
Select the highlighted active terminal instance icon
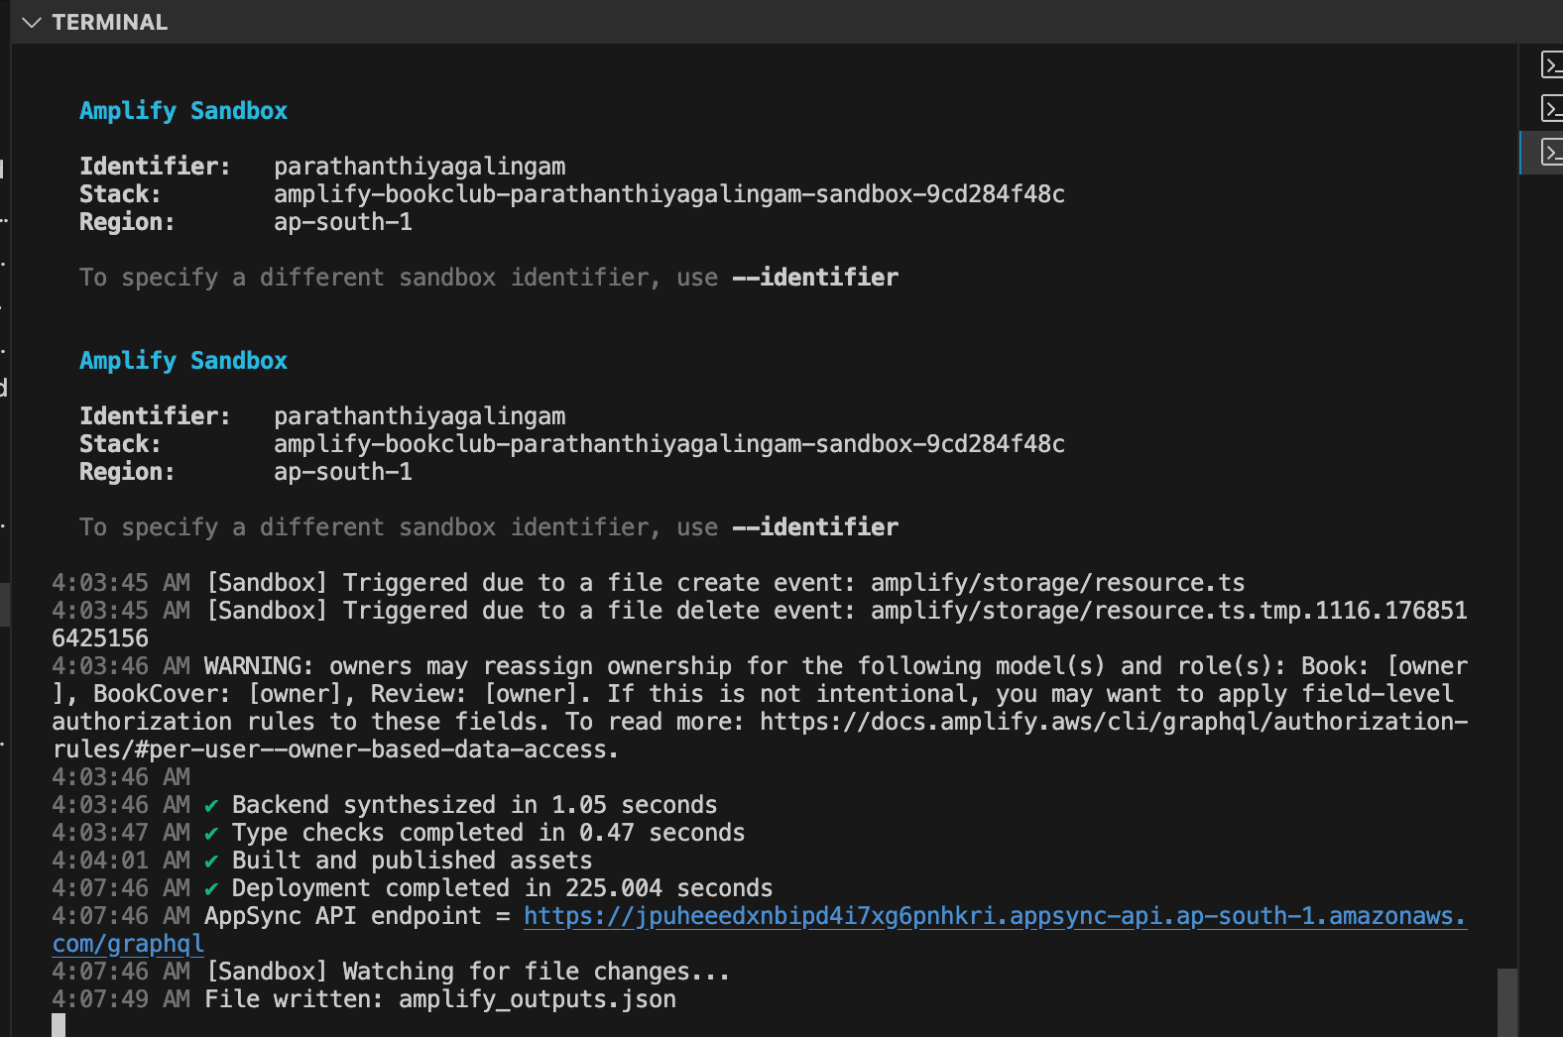click(1552, 152)
